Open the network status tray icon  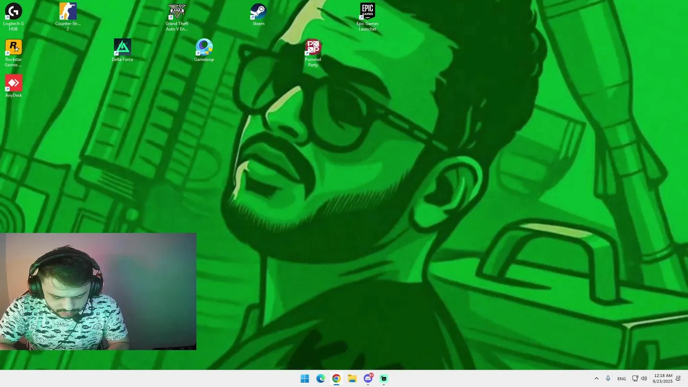635,378
